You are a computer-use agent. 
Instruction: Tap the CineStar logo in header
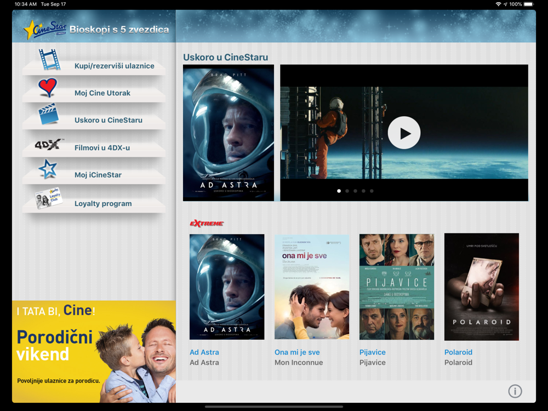click(45, 30)
